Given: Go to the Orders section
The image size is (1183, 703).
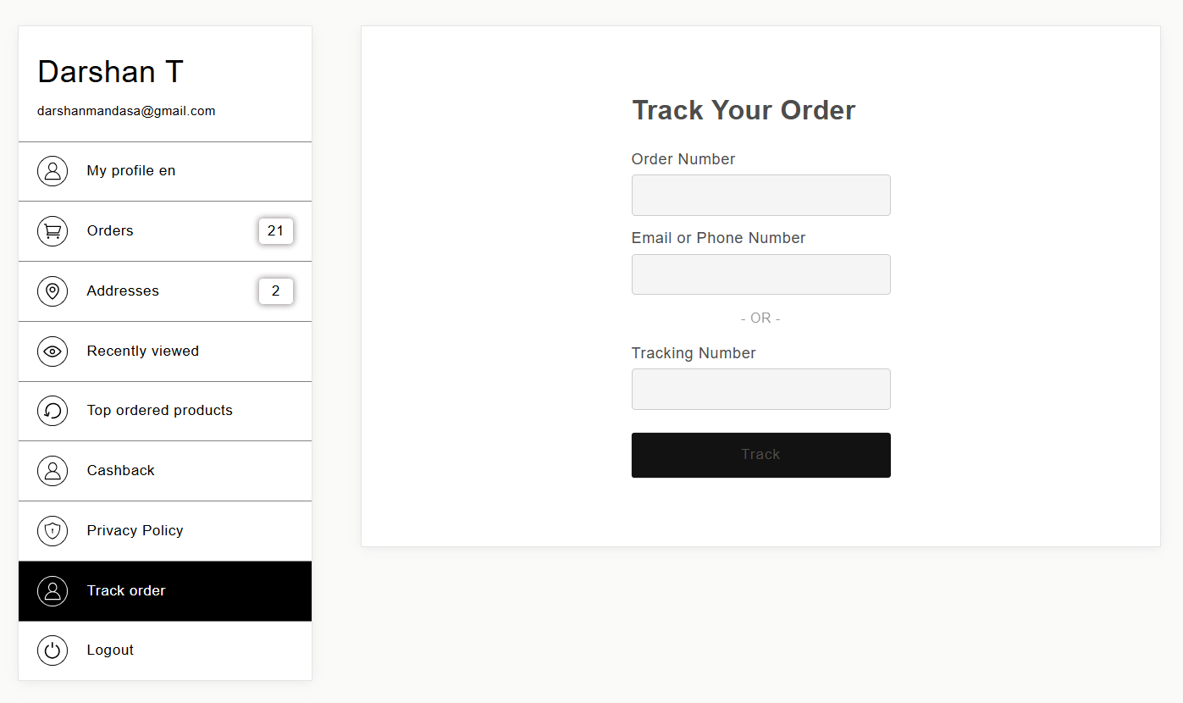Looking at the screenshot, I should point(165,231).
